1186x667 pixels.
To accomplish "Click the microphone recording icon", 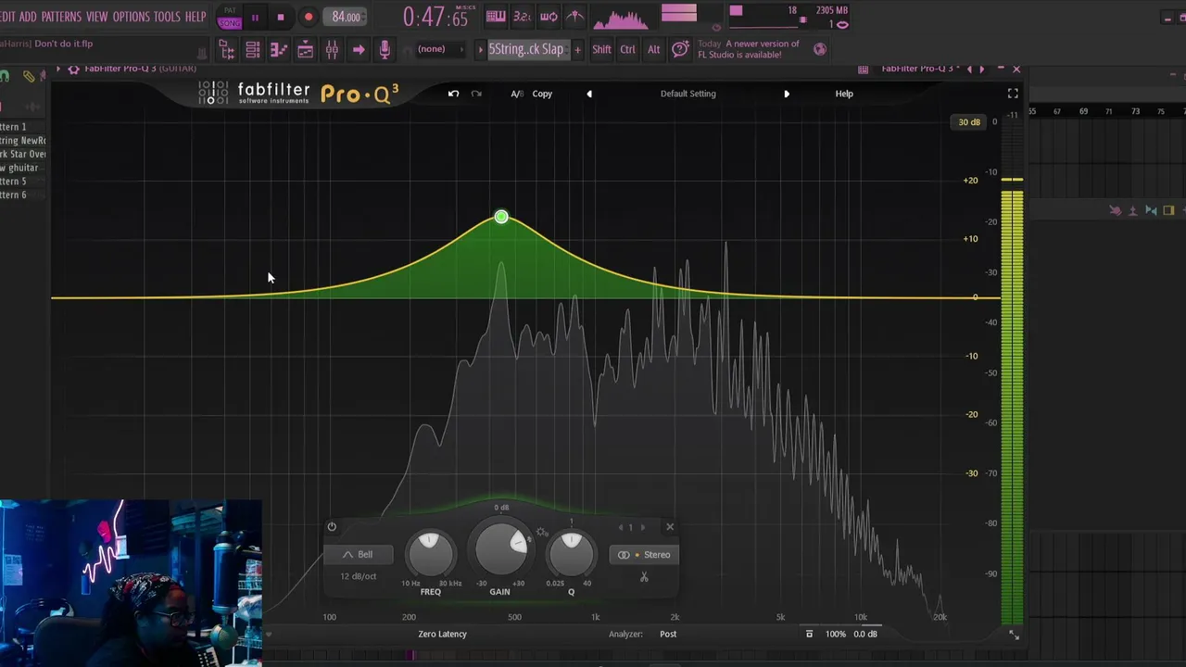I will [x=385, y=50].
